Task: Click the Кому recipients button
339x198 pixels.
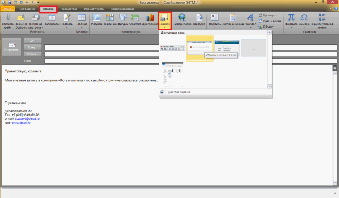Action: pos(33,47)
